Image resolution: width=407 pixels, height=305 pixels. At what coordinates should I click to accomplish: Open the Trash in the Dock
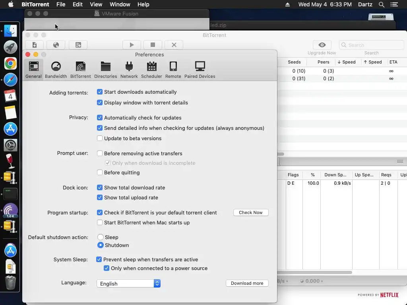click(10, 283)
